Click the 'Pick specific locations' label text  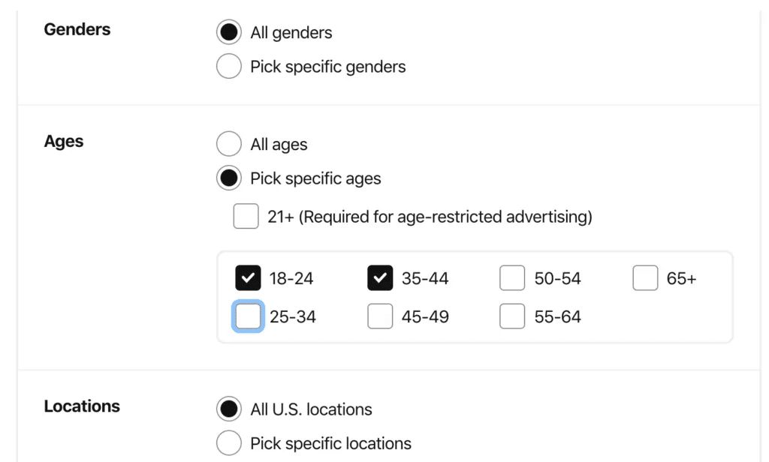[330, 443]
